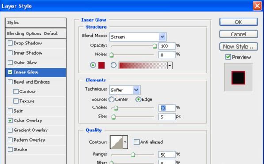Enable the Bevel and Emboss checkbox
The height and width of the screenshot is (164, 264).
click(x=10, y=82)
